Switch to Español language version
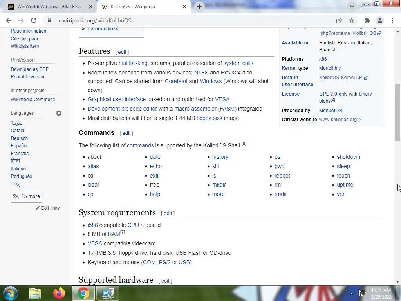Viewport: 401px width, 301px height. click(19, 146)
